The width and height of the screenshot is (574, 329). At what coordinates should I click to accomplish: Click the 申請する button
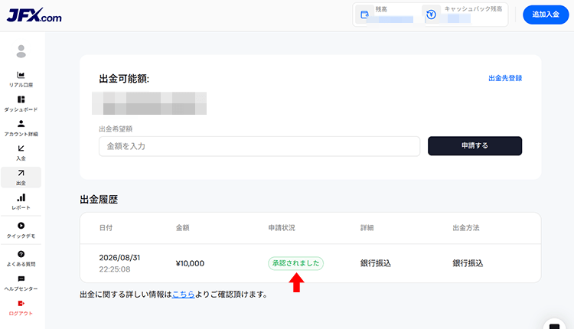coord(475,145)
